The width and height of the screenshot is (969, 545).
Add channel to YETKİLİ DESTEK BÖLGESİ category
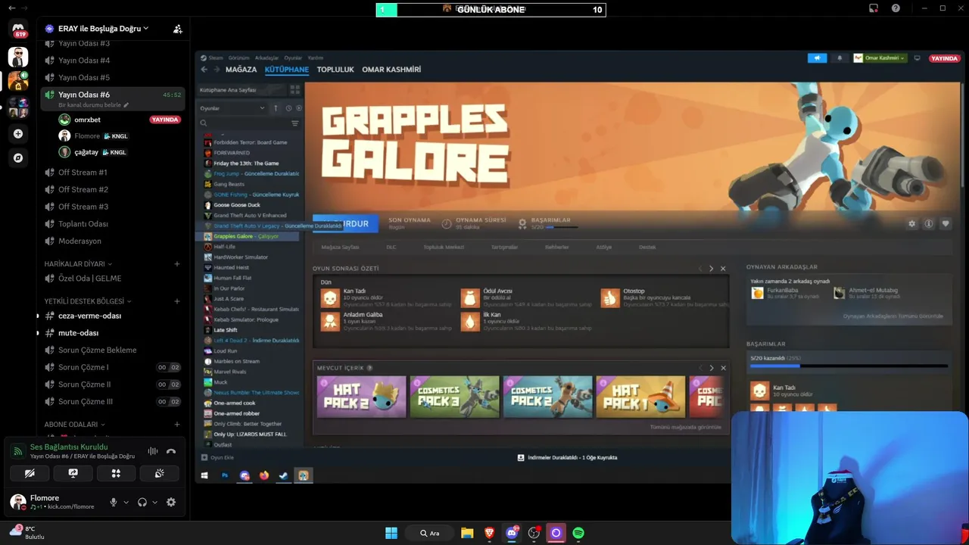[177, 301]
